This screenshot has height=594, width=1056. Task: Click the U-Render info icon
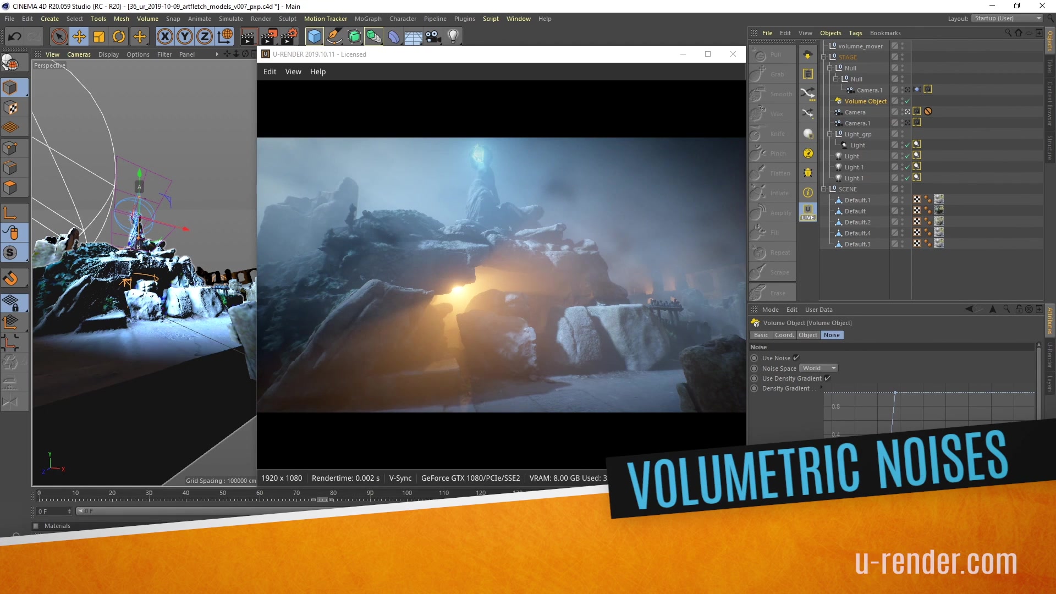click(808, 193)
